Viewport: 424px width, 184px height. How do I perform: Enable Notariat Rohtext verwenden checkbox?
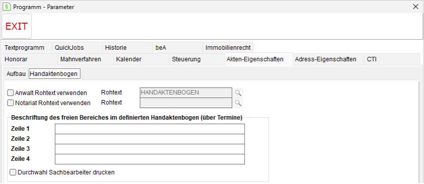(x=10, y=103)
